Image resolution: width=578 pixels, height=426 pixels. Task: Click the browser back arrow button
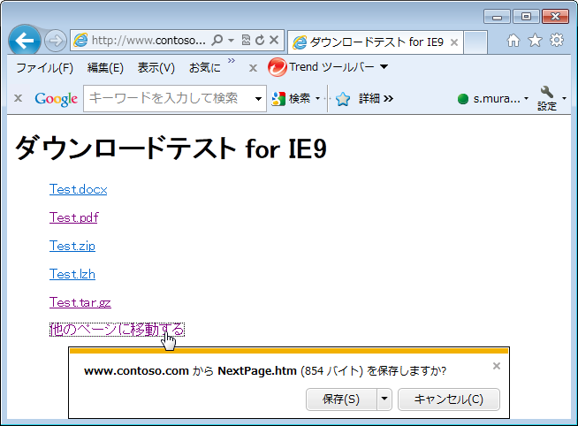pyautogui.click(x=25, y=41)
